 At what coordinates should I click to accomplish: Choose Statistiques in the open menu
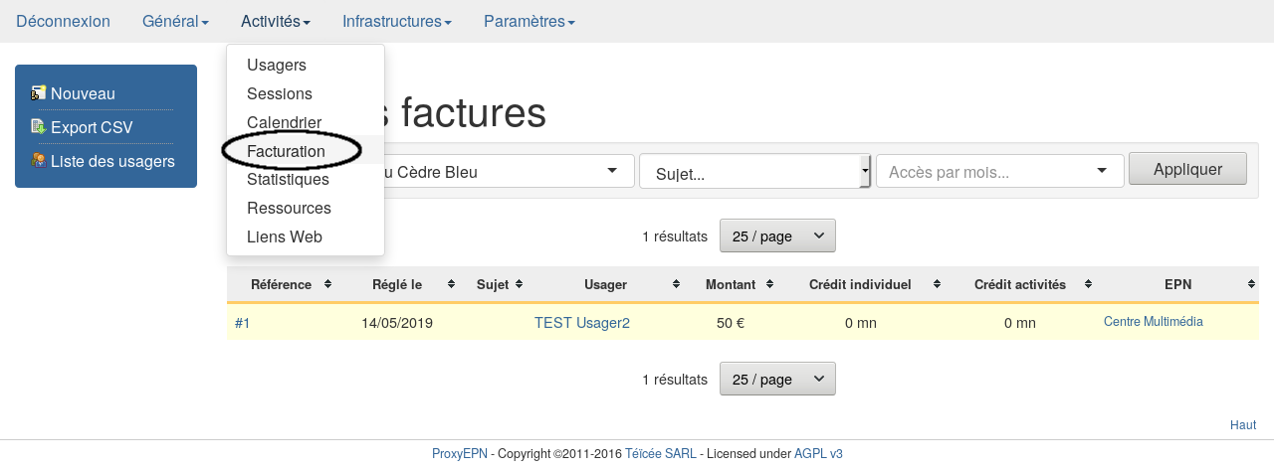click(x=288, y=180)
